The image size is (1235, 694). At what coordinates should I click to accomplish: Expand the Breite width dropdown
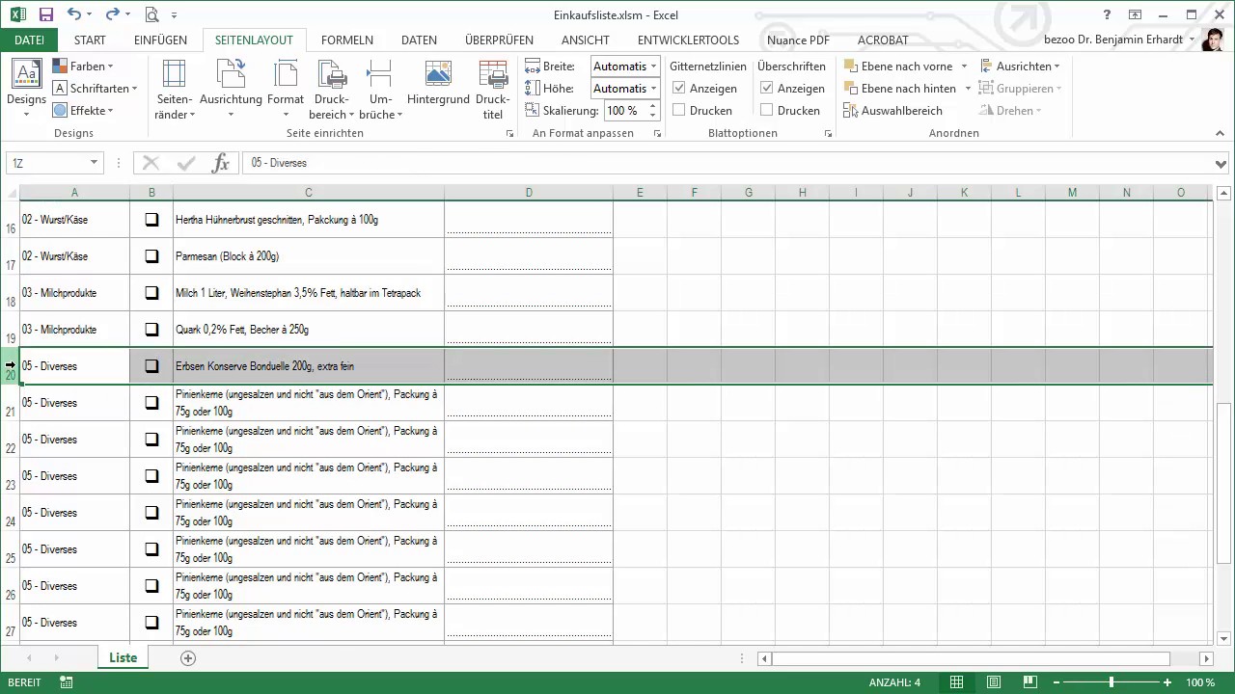[653, 67]
